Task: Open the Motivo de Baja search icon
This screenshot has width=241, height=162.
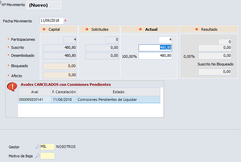Action: tap(37, 156)
